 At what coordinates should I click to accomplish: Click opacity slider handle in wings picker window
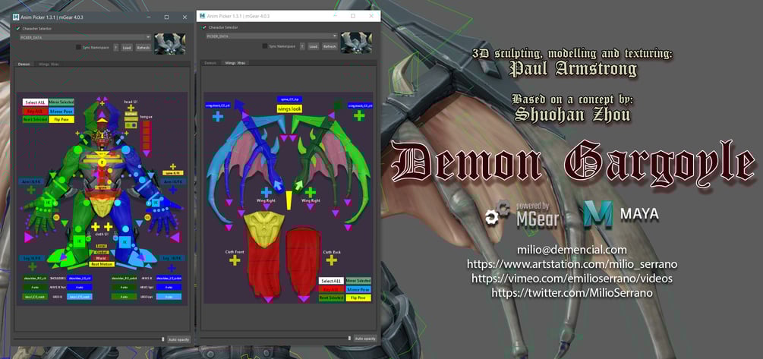coord(349,338)
